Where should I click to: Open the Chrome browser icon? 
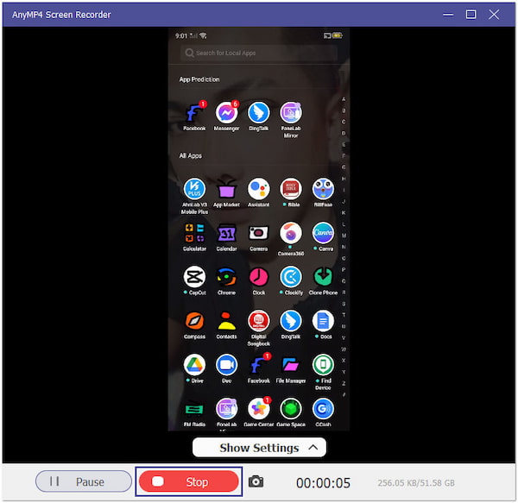pyautogui.click(x=226, y=277)
